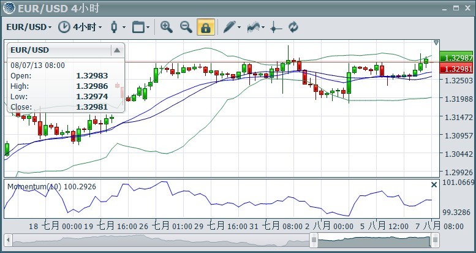The image size is (476, 253).
Task: Click the Momentum(10) 100.2926 label
Action: [x=51, y=186]
